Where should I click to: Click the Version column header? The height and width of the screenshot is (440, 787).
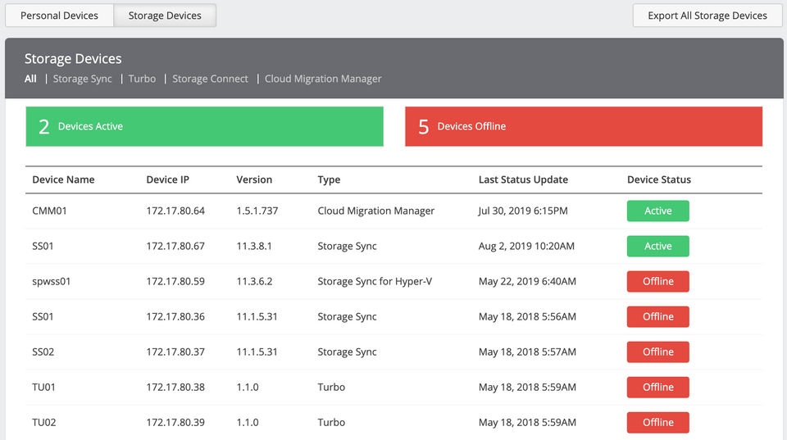pos(254,179)
